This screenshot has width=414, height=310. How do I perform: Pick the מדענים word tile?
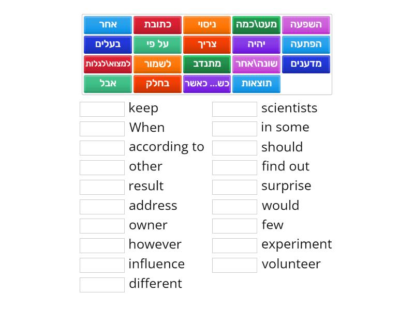306,64
